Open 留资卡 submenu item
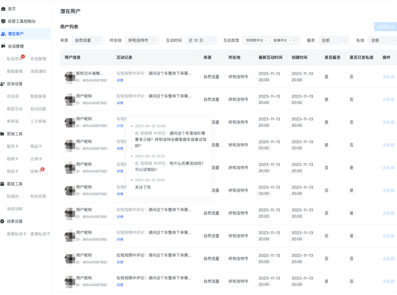Screen dimensions: 397x295 pos(13,146)
